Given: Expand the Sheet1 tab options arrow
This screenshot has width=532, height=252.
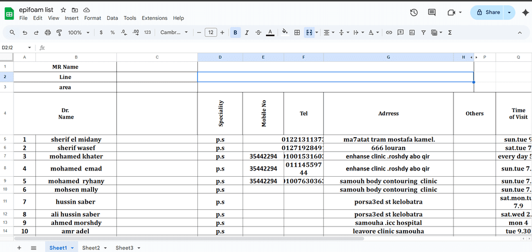Looking at the screenshot, I should point(72,248).
